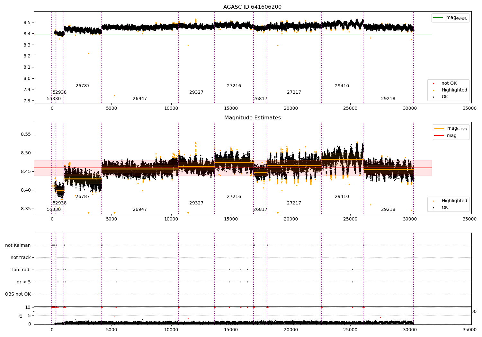Click the 'OBS not OK' y-axis label
The image size is (482, 337).
click(18, 294)
